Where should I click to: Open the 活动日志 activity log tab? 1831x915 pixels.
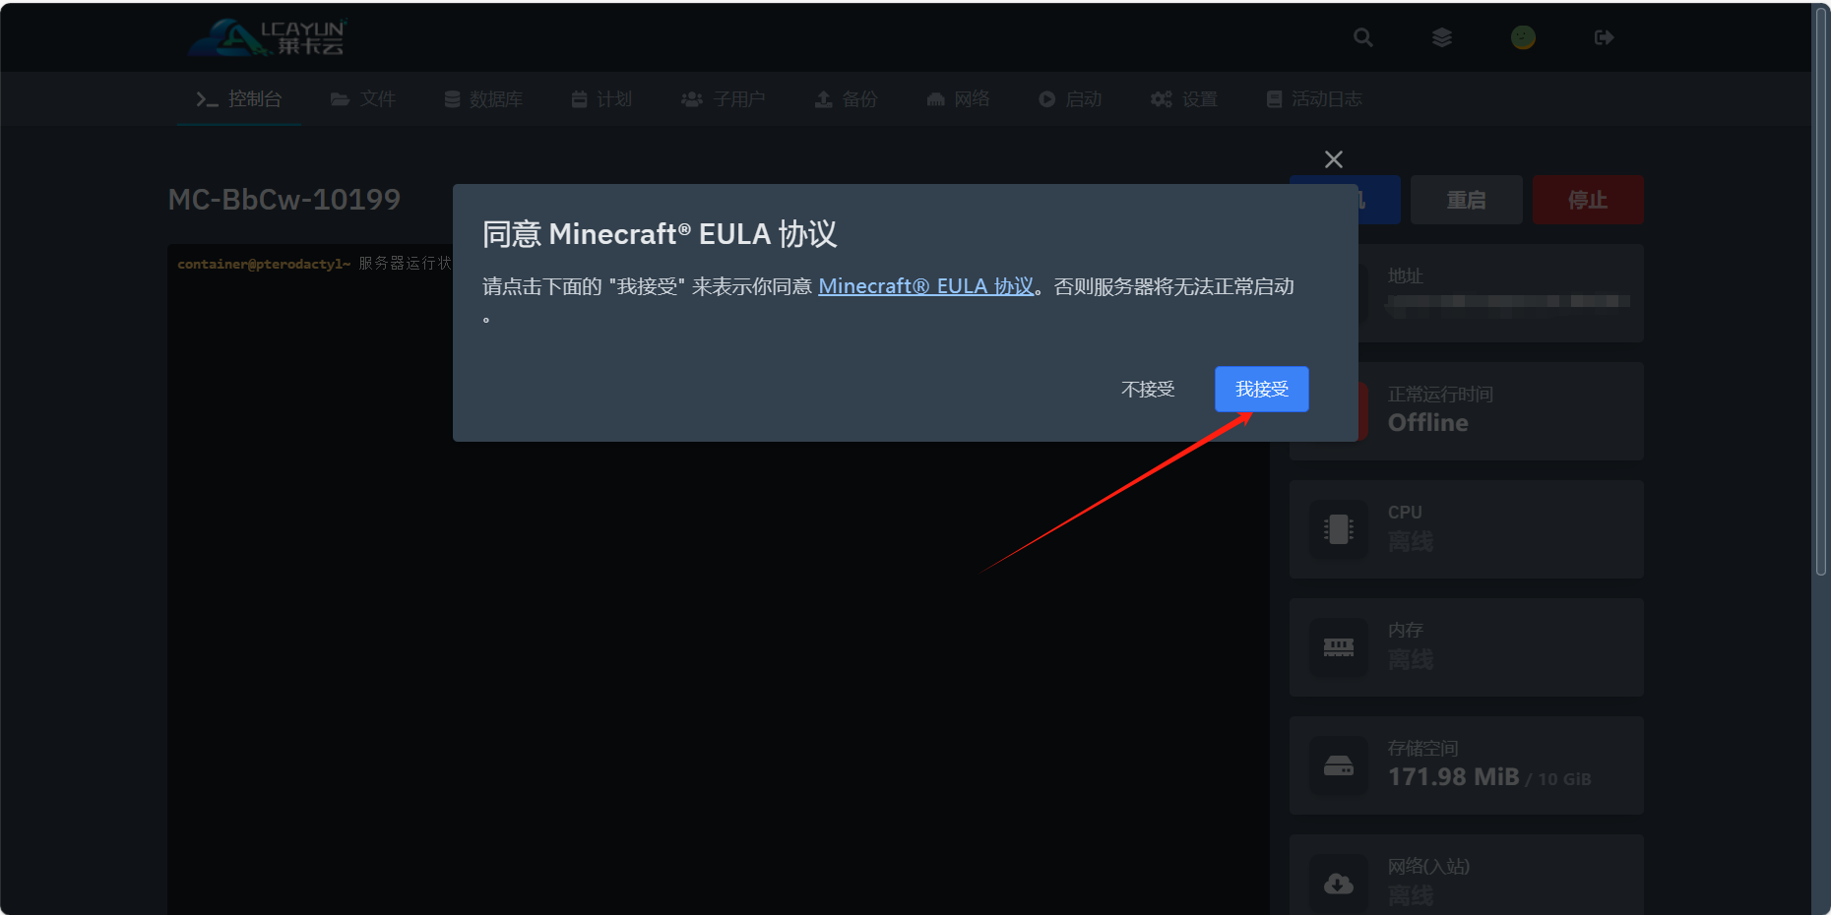point(1314,99)
